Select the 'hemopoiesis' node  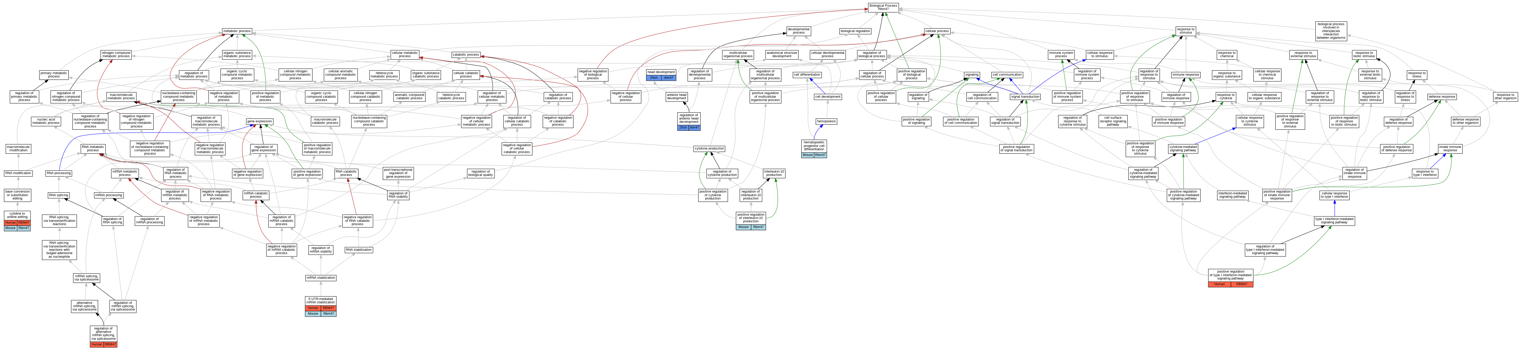click(x=826, y=121)
